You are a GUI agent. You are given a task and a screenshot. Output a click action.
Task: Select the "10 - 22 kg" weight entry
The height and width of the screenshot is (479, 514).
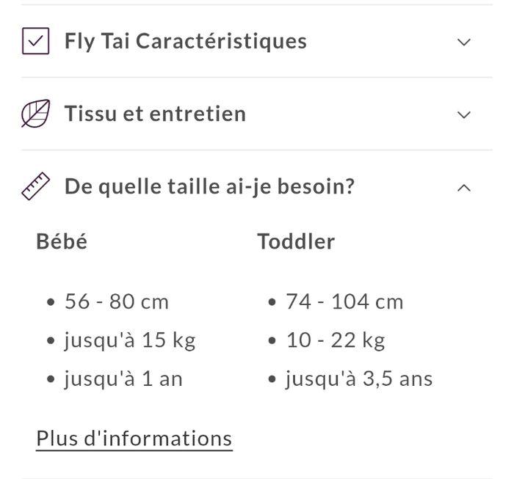[x=335, y=340]
